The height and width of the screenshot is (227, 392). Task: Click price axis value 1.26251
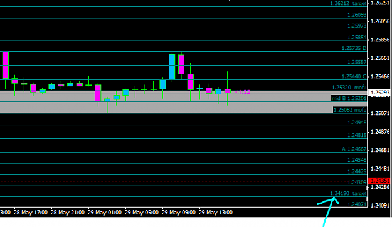pyautogui.click(x=380, y=3)
